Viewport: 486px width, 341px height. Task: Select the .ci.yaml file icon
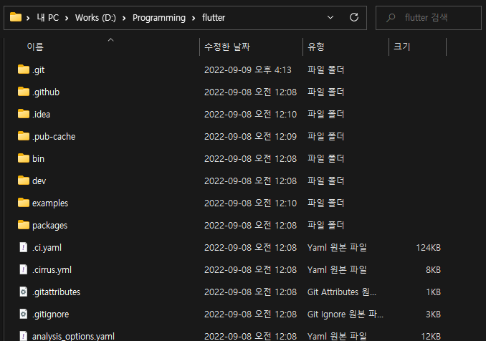[24, 247]
